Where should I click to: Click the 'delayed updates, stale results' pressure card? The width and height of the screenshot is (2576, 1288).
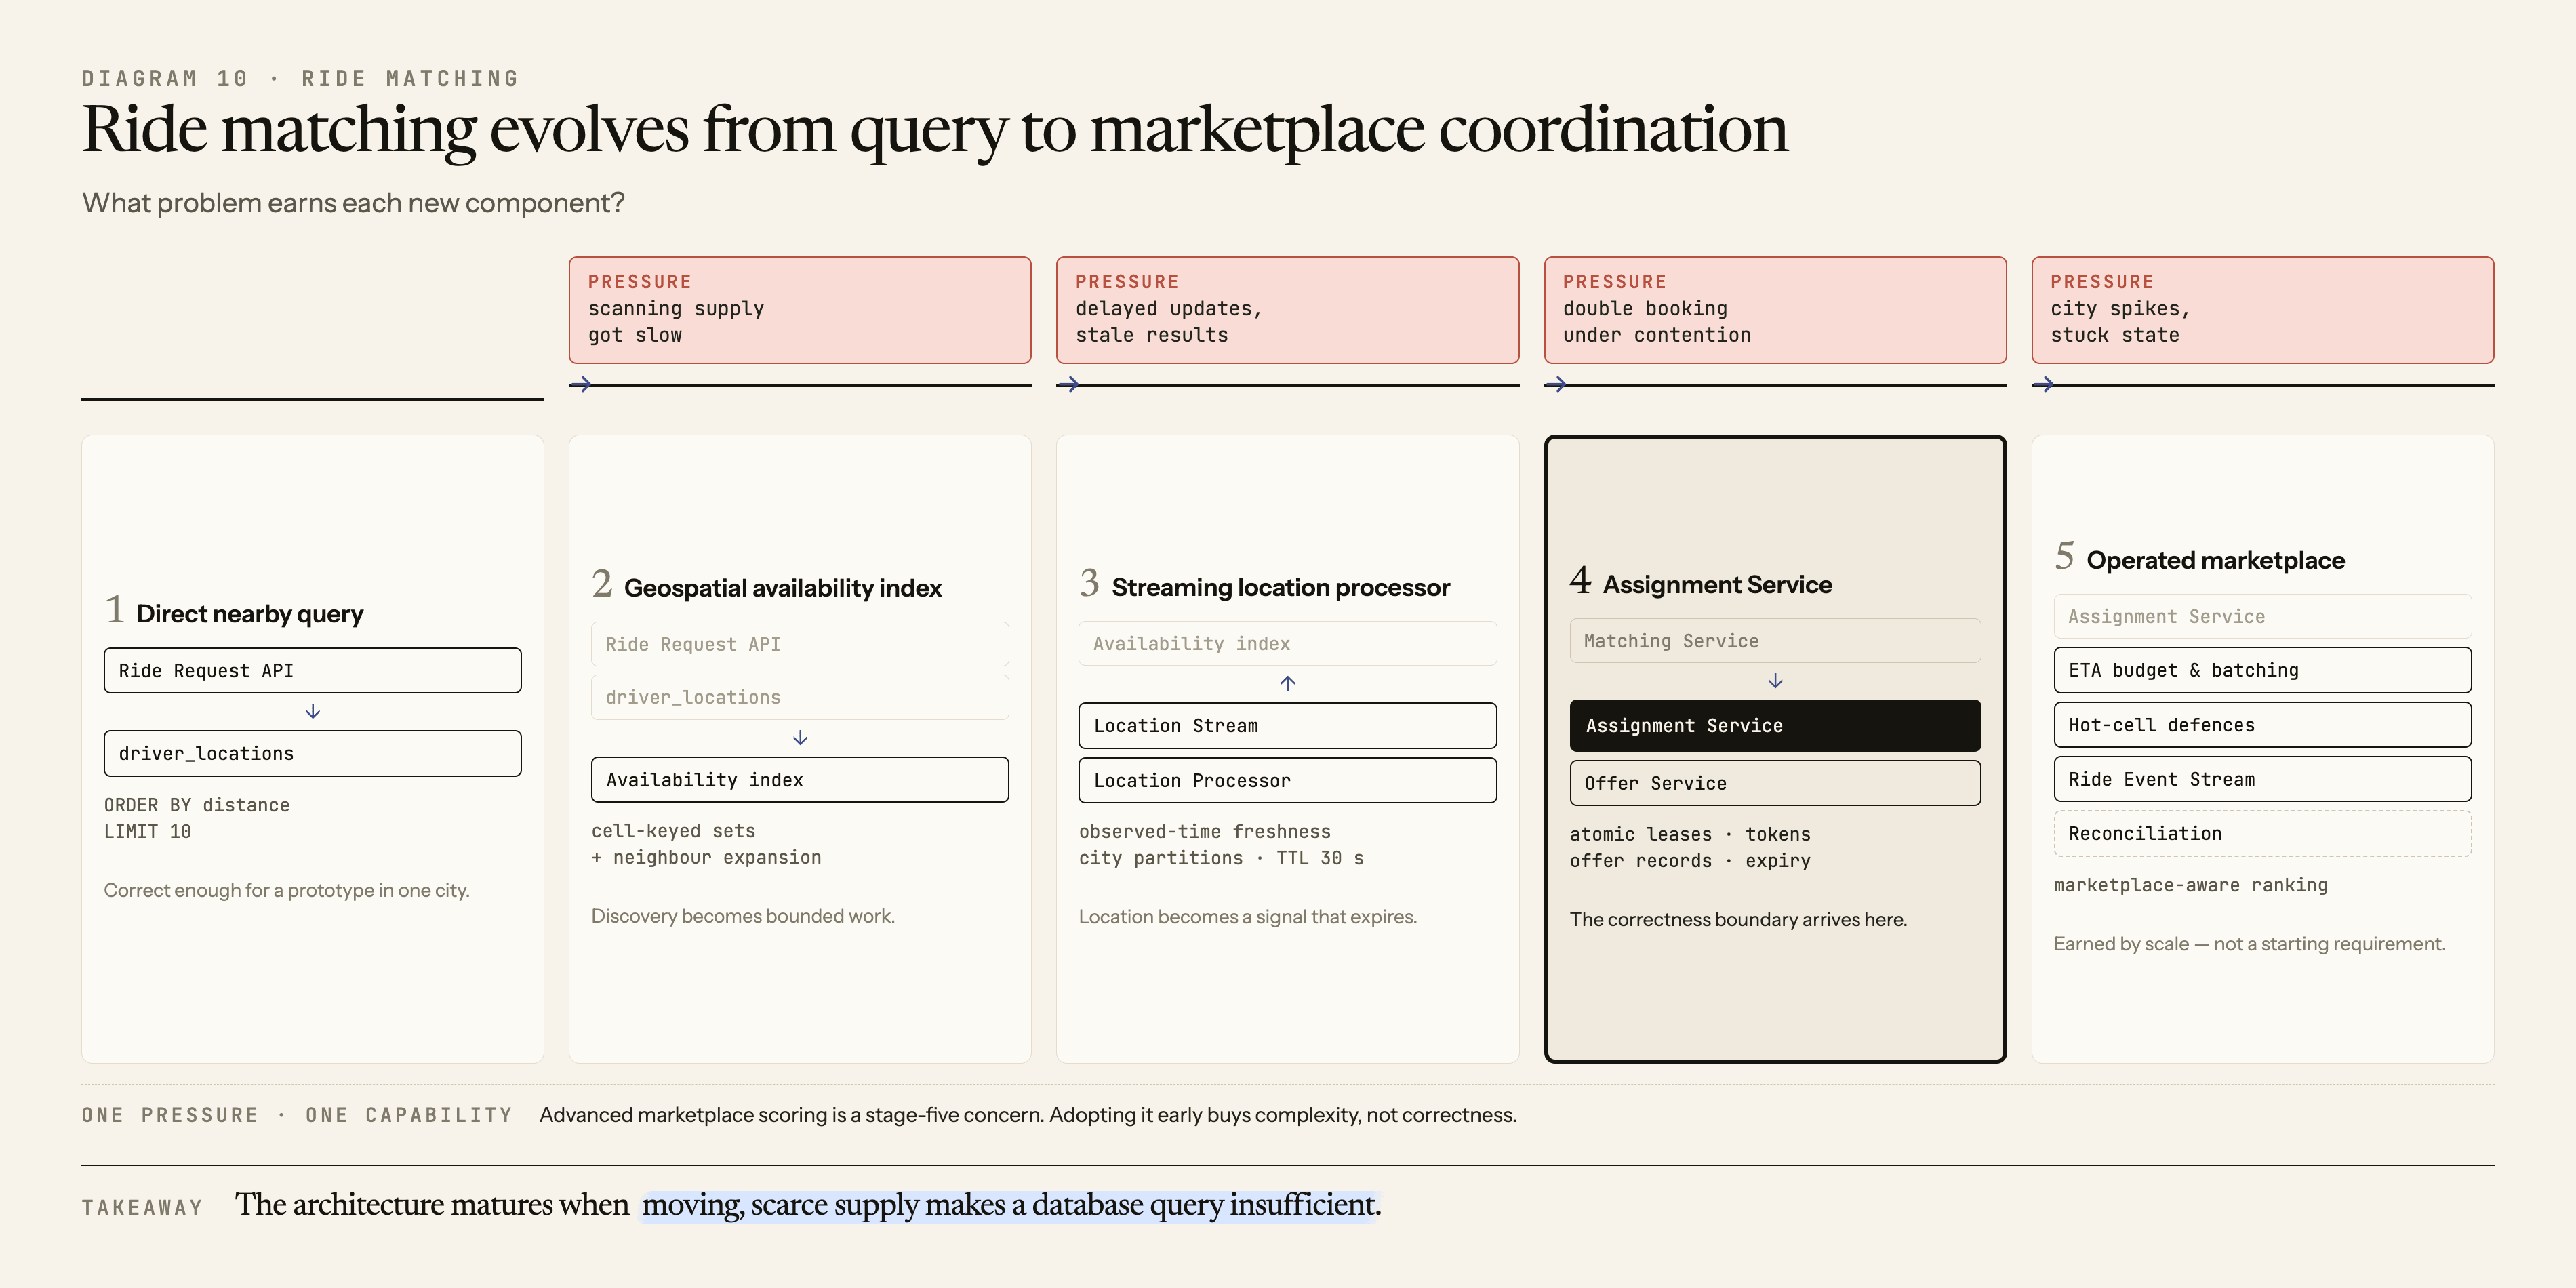[x=1287, y=310]
